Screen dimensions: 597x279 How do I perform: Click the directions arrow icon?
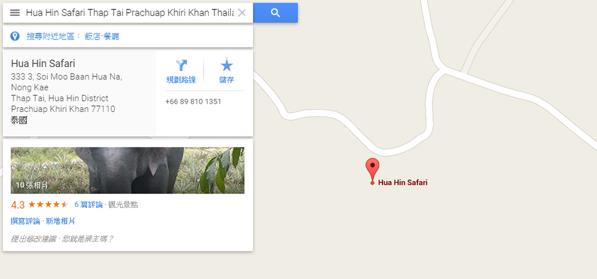click(x=181, y=65)
